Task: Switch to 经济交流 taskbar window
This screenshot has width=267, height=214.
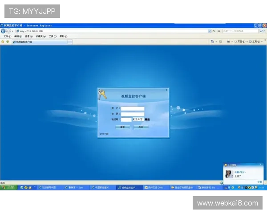Action: click(155, 188)
